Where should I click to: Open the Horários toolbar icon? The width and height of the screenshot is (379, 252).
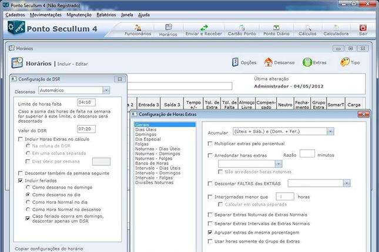coord(168,30)
